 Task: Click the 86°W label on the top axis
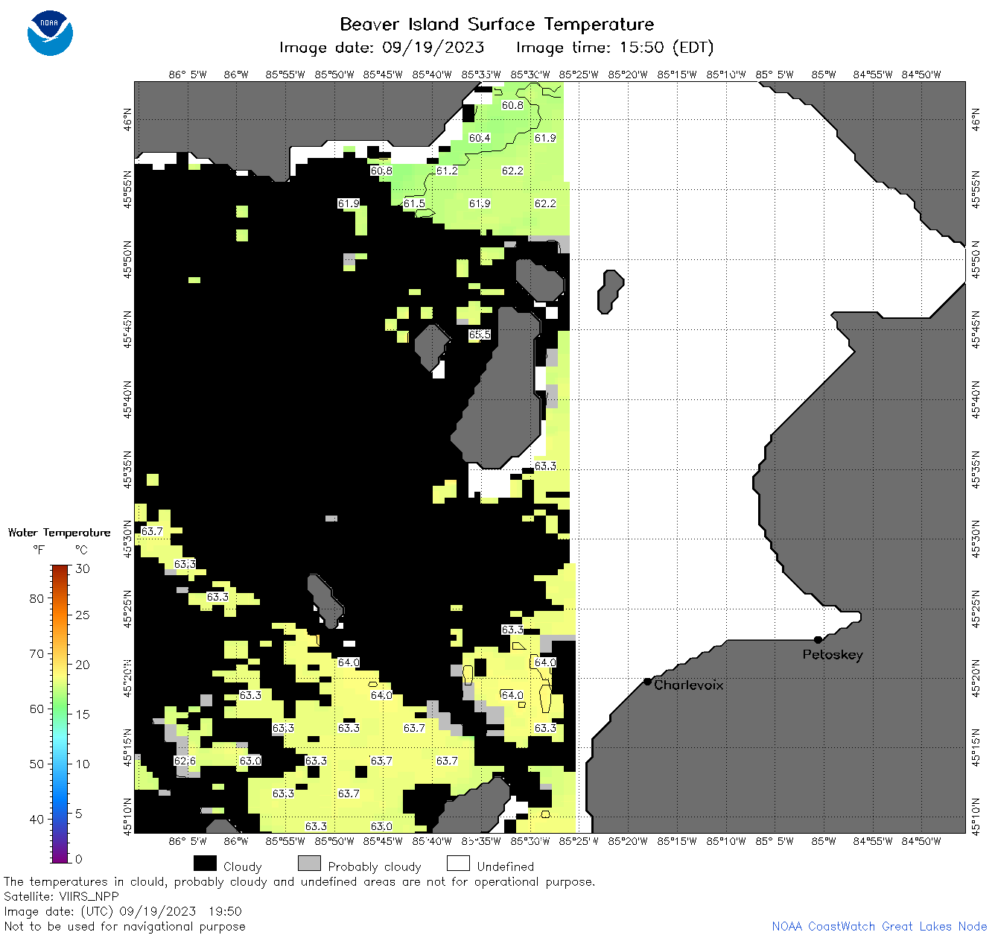click(x=235, y=75)
